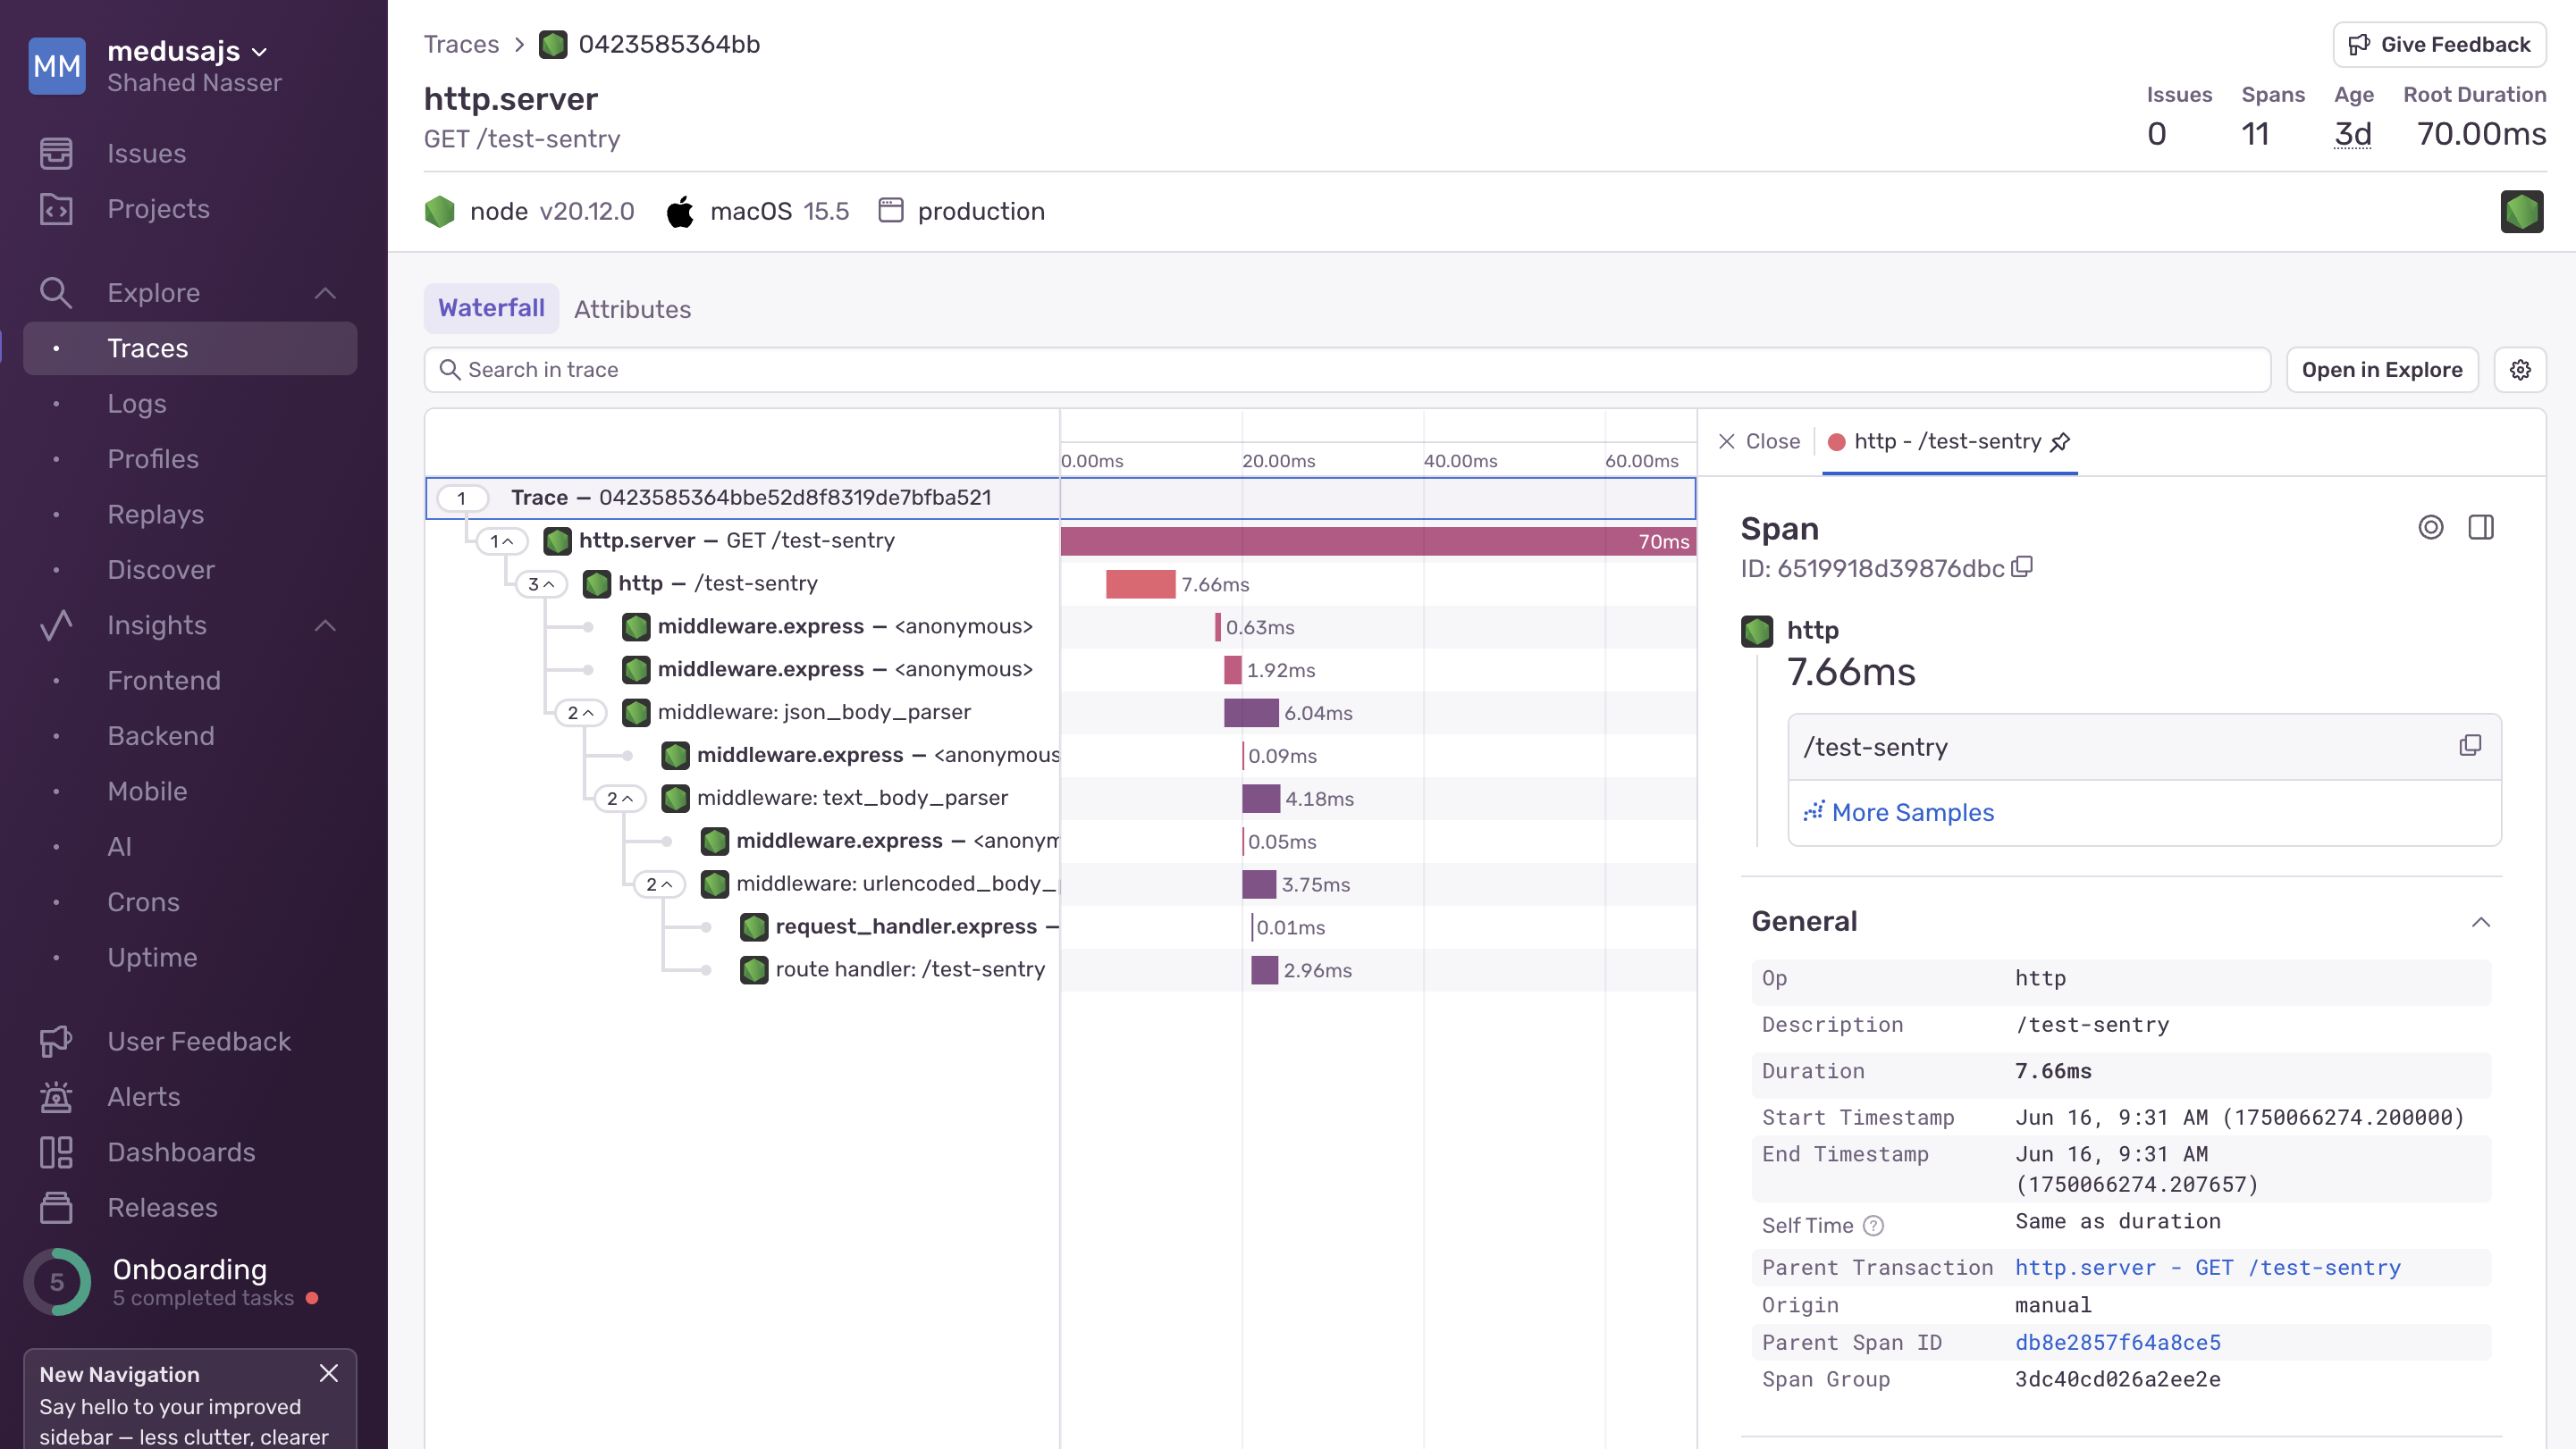Image resolution: width=2576 pixels, height=1449 pixels.
Task: Open trace view settings via gear icon
Action: pos(2520,369)
